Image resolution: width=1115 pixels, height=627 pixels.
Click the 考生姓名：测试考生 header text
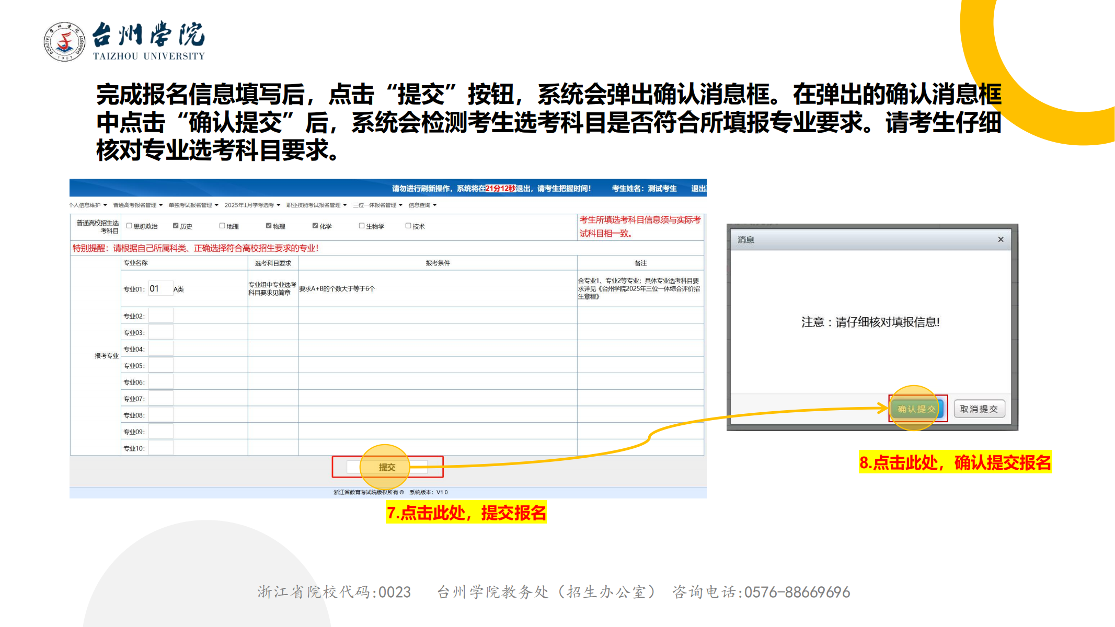(x=644, y=188)
